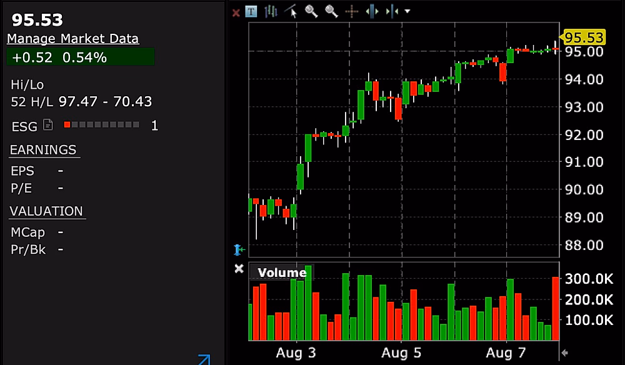Click the 100.0K volume axis label
Image resolution: width=625 pixels, height=365 pixels.
589,319
